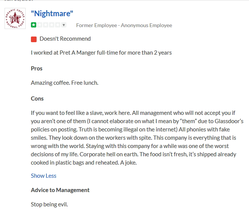This screenshot has height=209, width=249.
Task: Click the fourth rating star
Action: click(x=52, y=25)
